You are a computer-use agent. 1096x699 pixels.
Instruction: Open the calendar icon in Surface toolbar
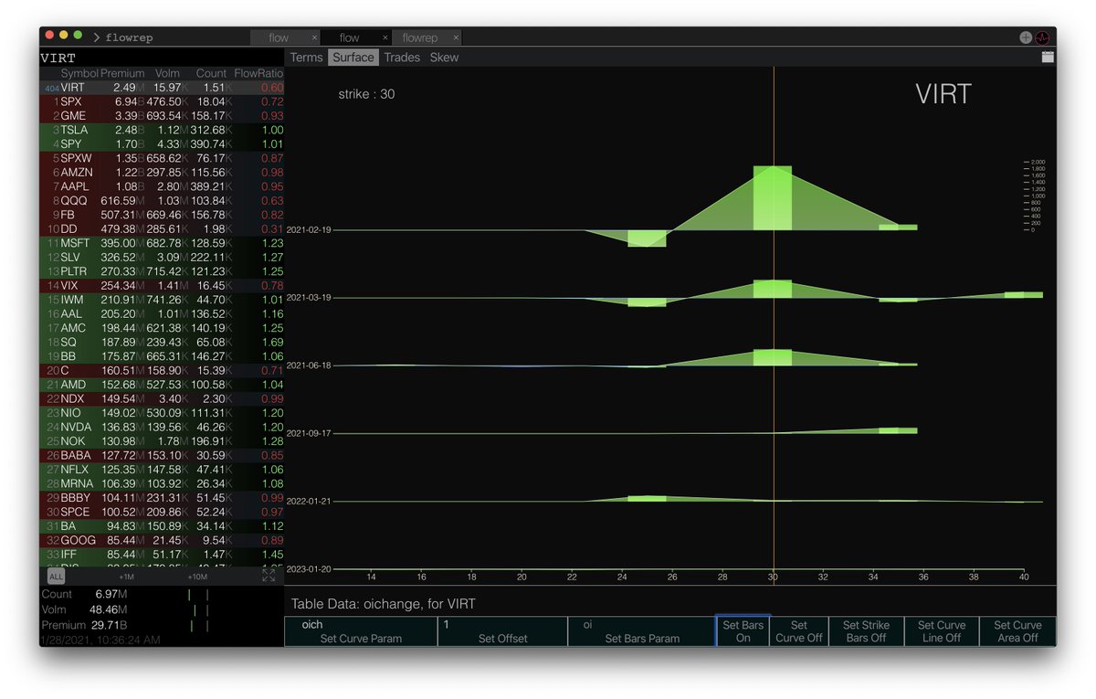click(x=1048, y=57)
